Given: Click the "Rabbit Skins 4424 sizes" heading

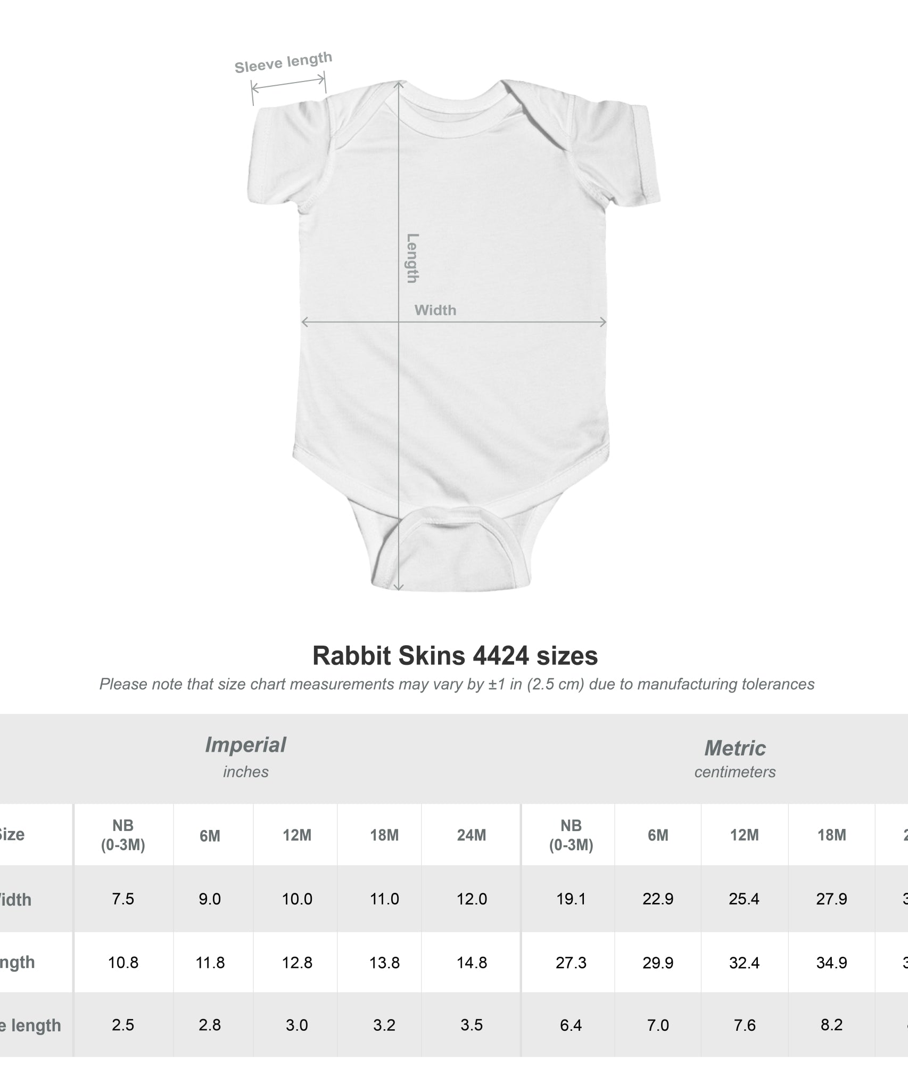Looking at the screenshot, I should click(455, 655).
